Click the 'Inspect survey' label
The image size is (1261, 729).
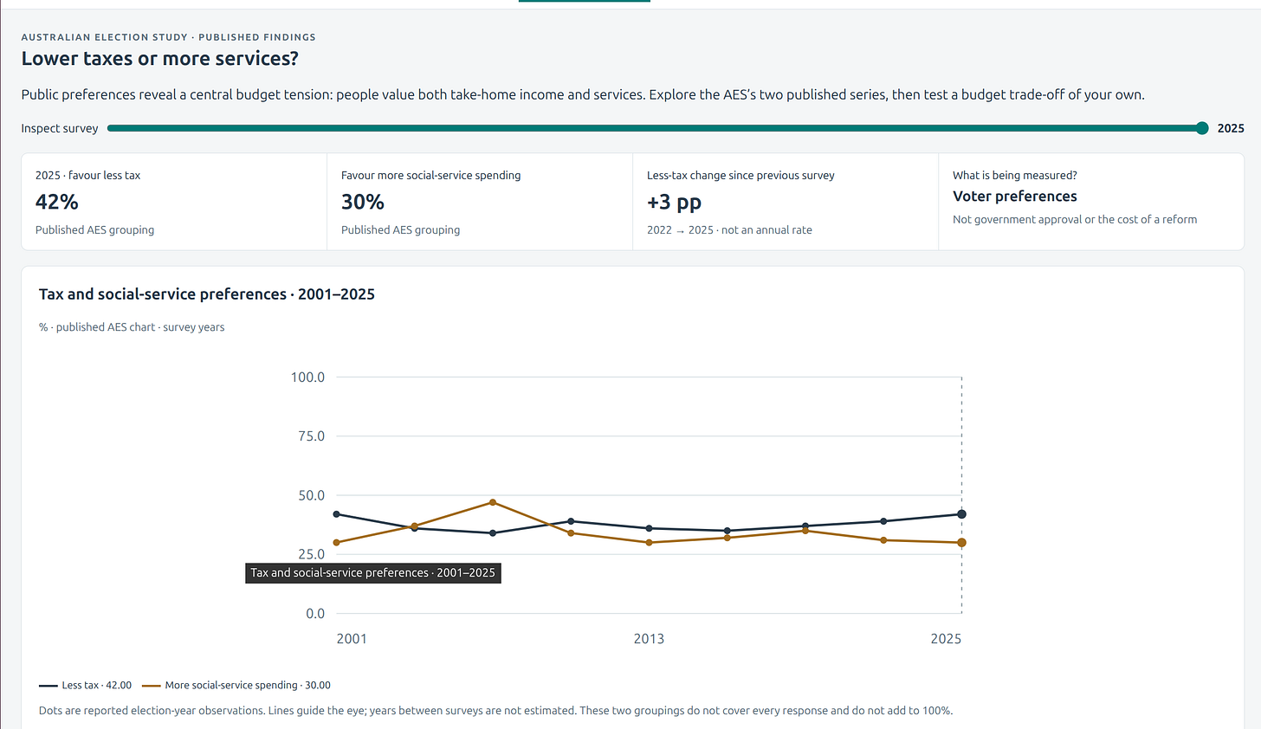pos(60,128)
